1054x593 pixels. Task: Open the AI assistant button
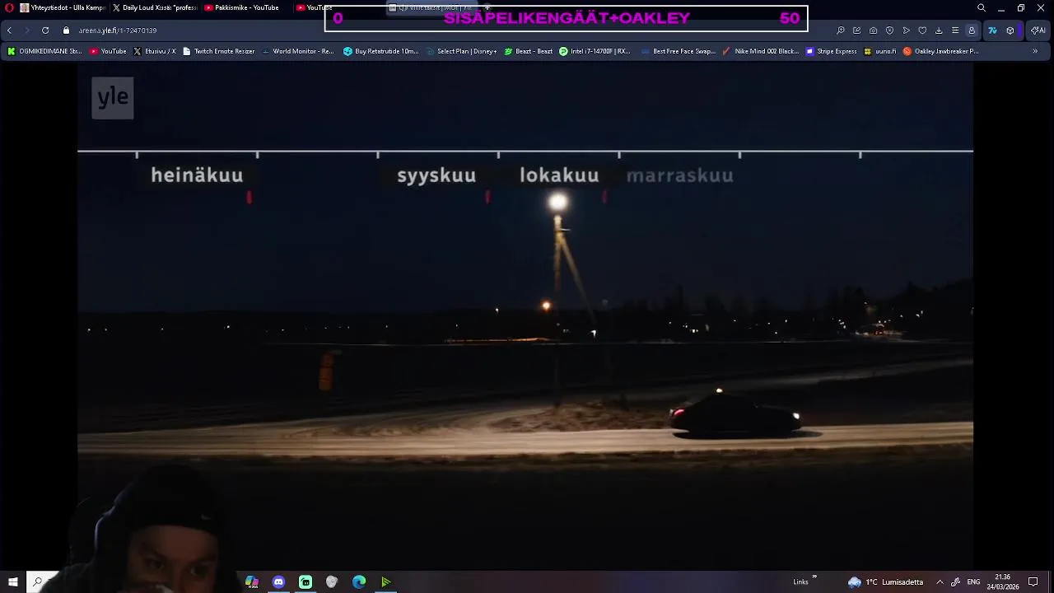tap(1038, 30)
